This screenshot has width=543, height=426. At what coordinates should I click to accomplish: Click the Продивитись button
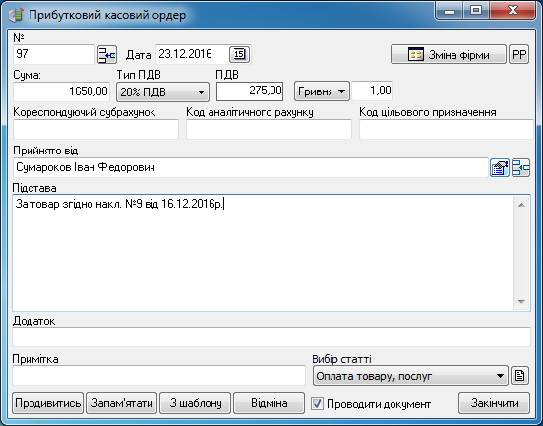[x=48, y=403]
